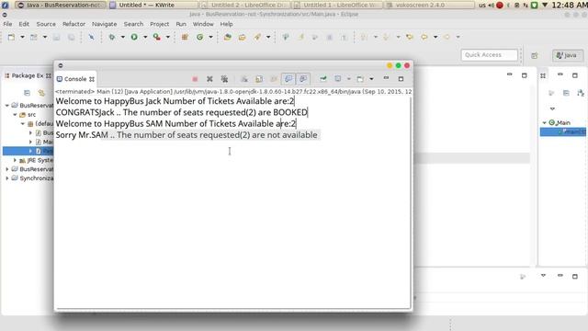Open the Edit menu
This screenshot has height=331, width=588.
coord(24,24)
